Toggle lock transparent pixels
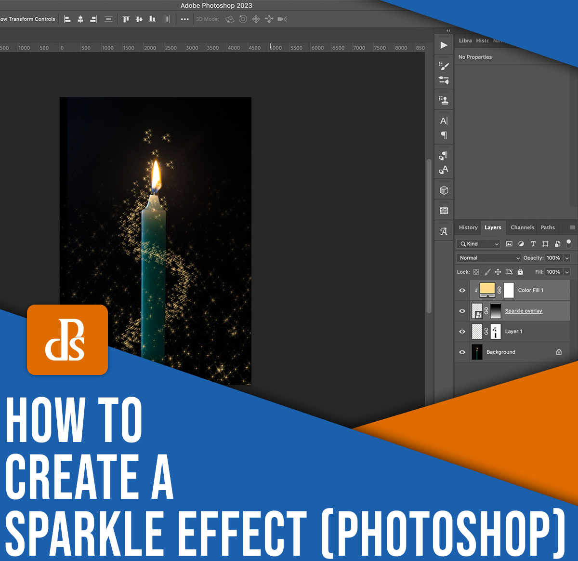Viewport: 578px width, 561px height. (476, 272)
